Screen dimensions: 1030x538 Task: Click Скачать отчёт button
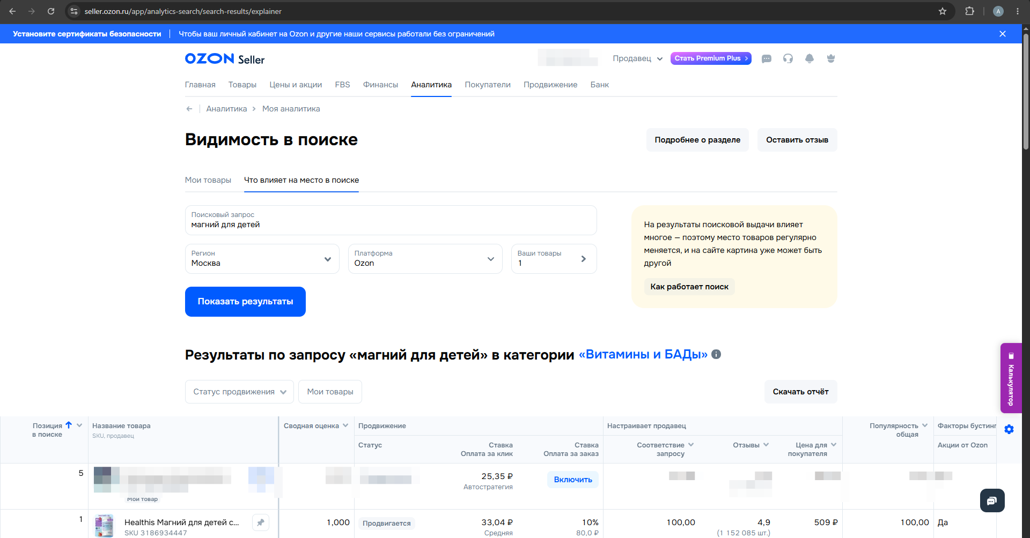tap(800, 392)
